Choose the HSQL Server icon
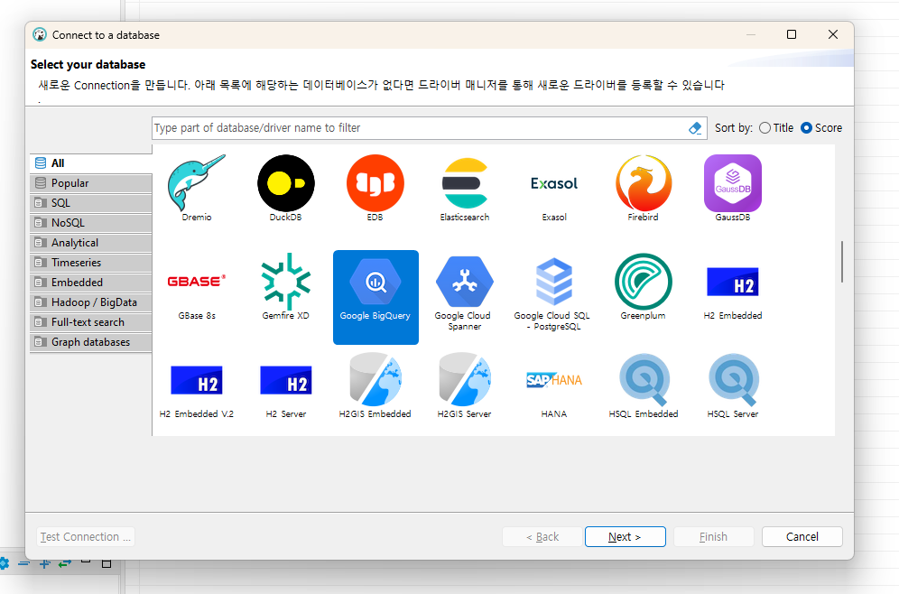 click(x=733, y=380)
